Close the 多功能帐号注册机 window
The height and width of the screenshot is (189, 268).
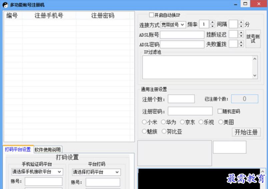click(x=259, y=4)
